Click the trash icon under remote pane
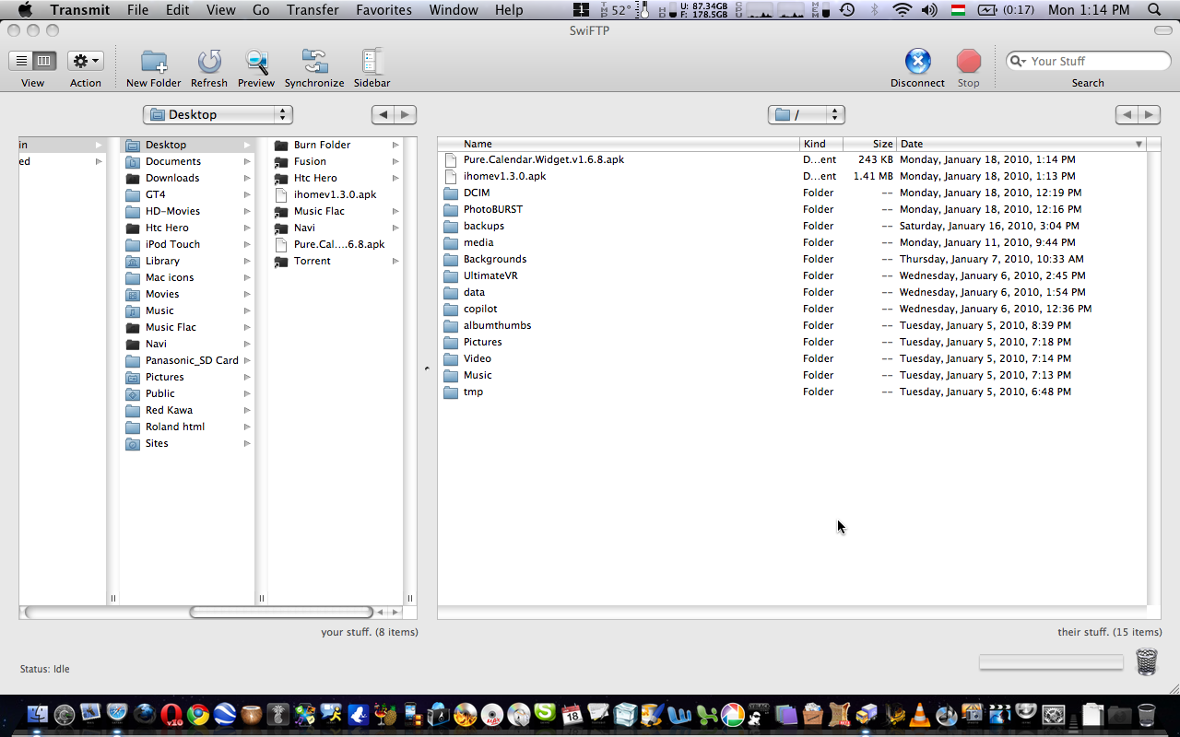1180x737 pixels. click(1146, 661)
